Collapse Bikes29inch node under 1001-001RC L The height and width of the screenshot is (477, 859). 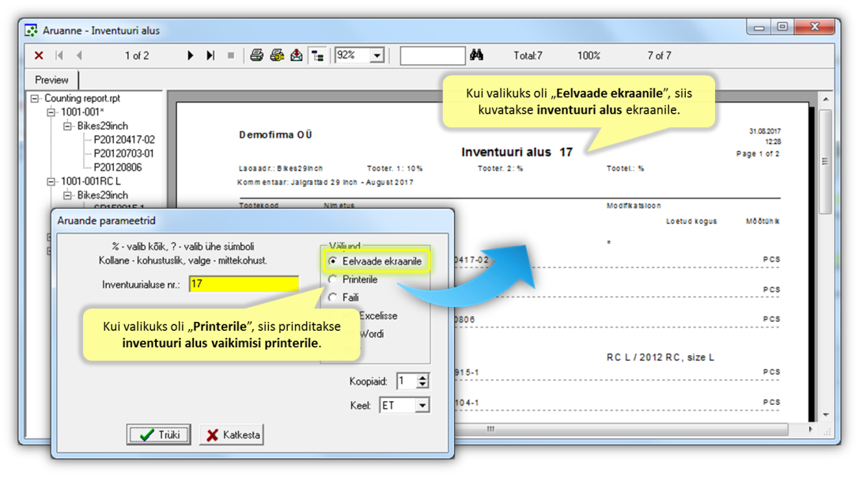[x=68, y=195]
